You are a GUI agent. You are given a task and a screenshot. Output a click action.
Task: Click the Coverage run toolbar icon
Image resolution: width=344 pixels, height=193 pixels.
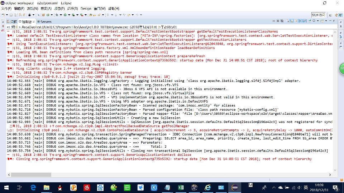click(73, 15)
